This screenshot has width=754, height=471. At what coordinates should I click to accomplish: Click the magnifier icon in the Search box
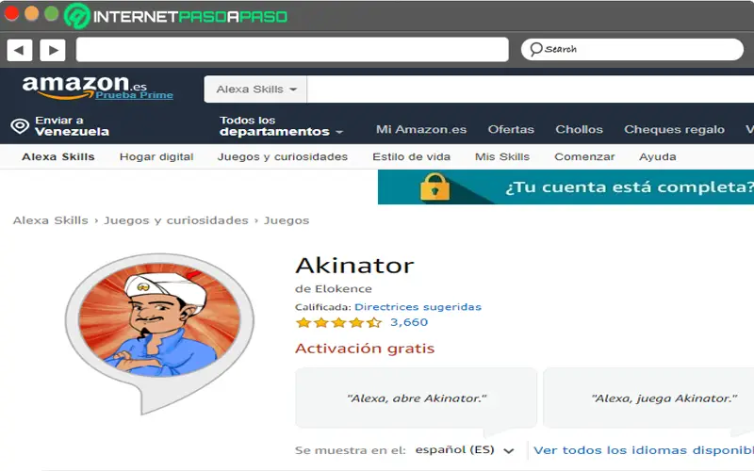[x=536, y=49]
